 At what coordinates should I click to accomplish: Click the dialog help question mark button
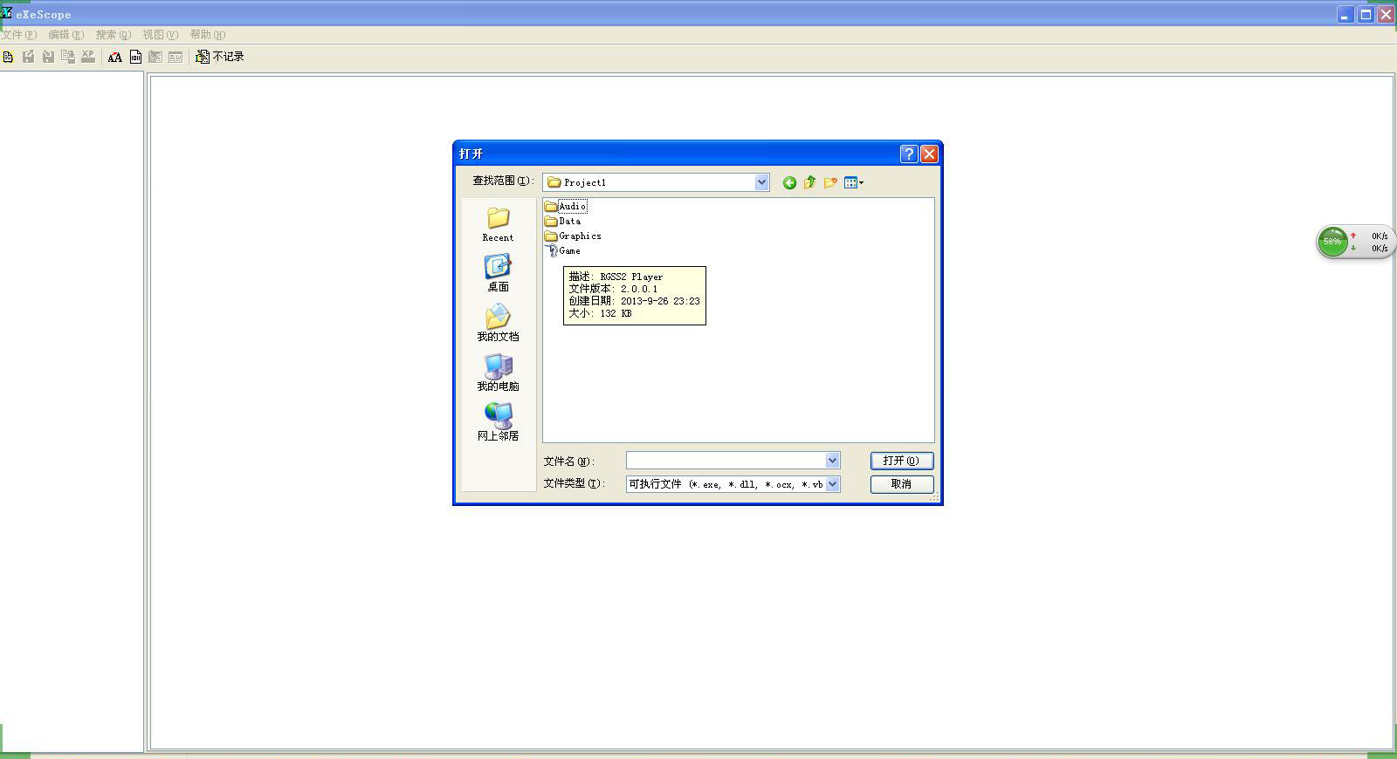tap(909, 154)
